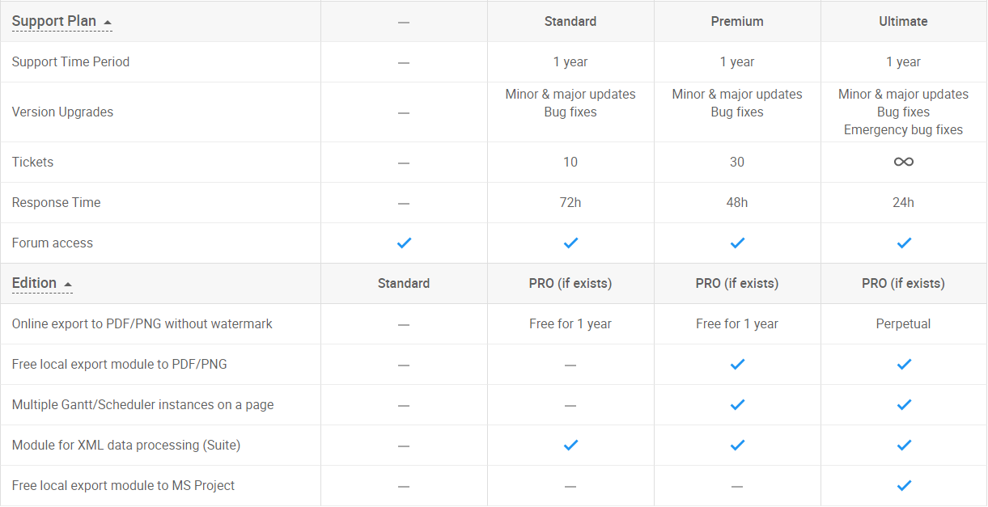Select the Premium plan column header
The width and height of the screenshot is (988, 507).
tap(737, 21)
